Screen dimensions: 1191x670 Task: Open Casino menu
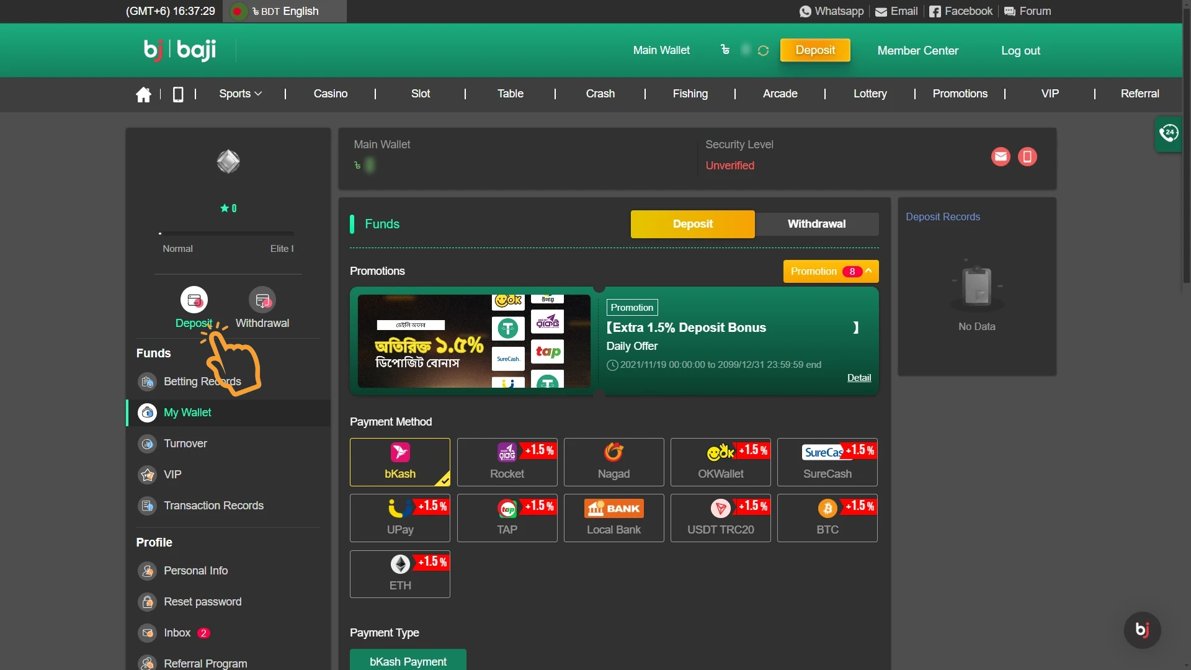(331, 94)
